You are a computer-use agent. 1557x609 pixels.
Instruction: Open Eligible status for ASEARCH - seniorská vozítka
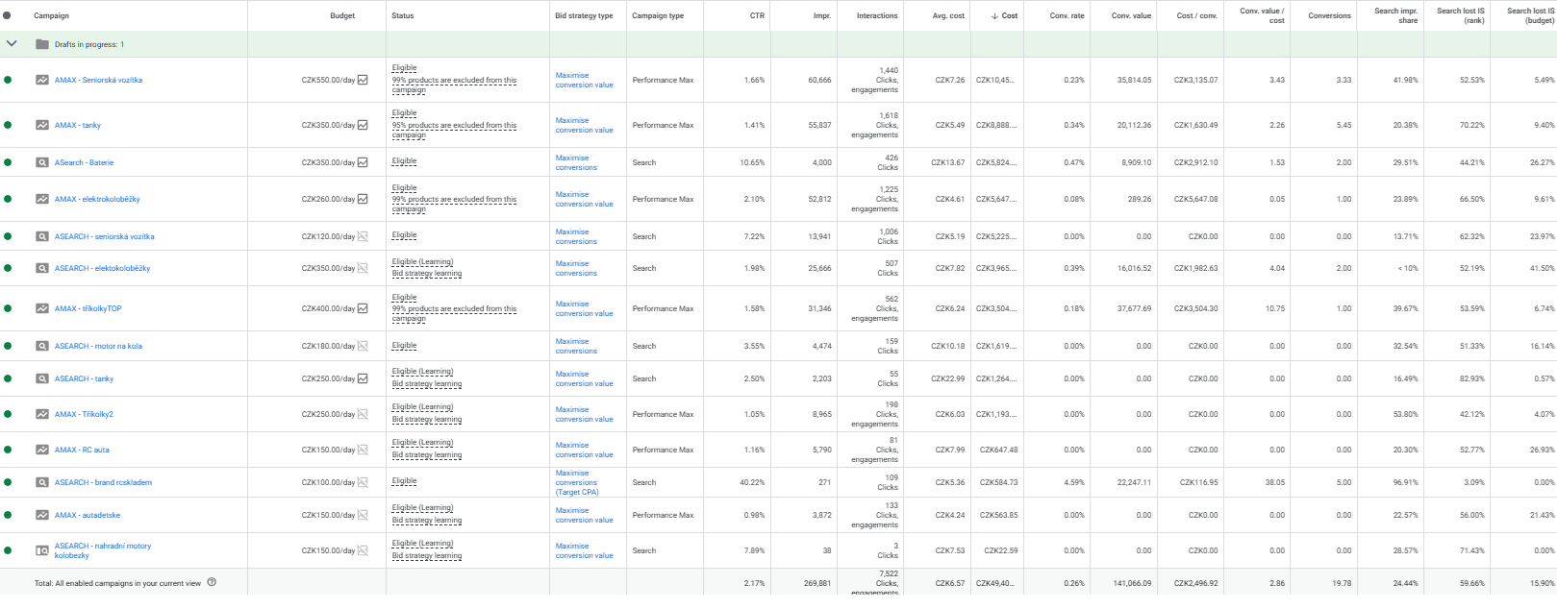tap(404, 235)
